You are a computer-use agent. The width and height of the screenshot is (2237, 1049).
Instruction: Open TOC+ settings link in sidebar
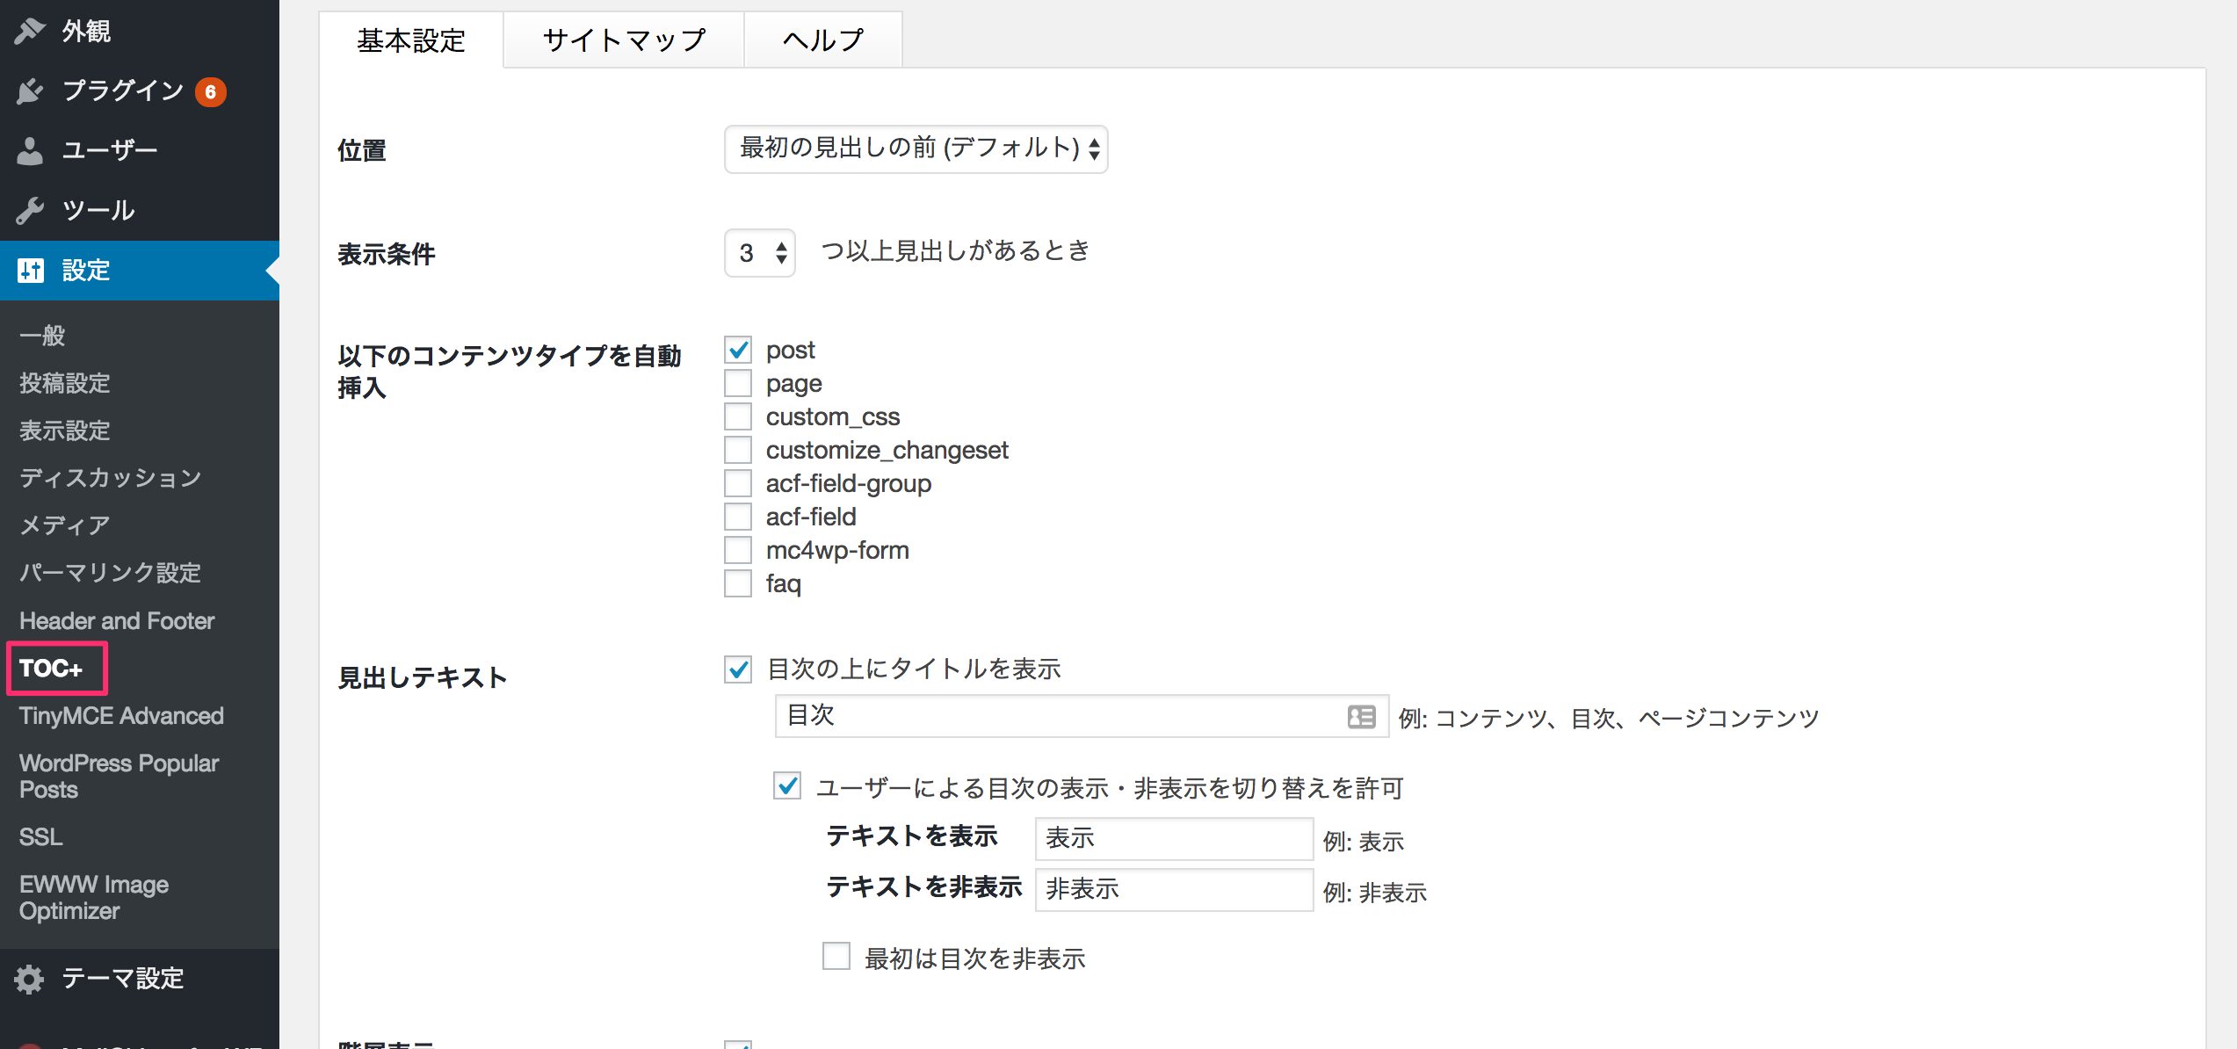coord(51,669)
